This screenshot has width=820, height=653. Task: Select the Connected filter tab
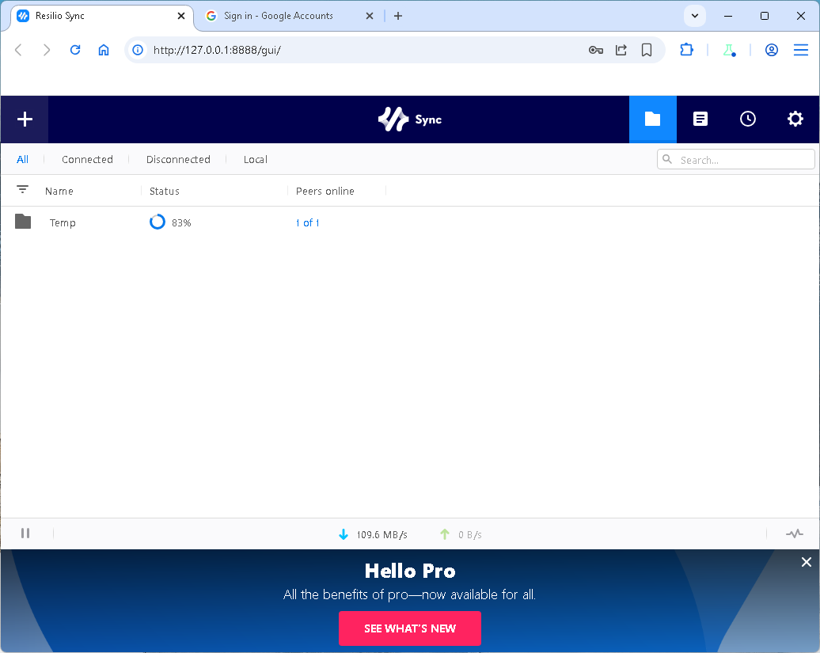(x=87, y=159)
